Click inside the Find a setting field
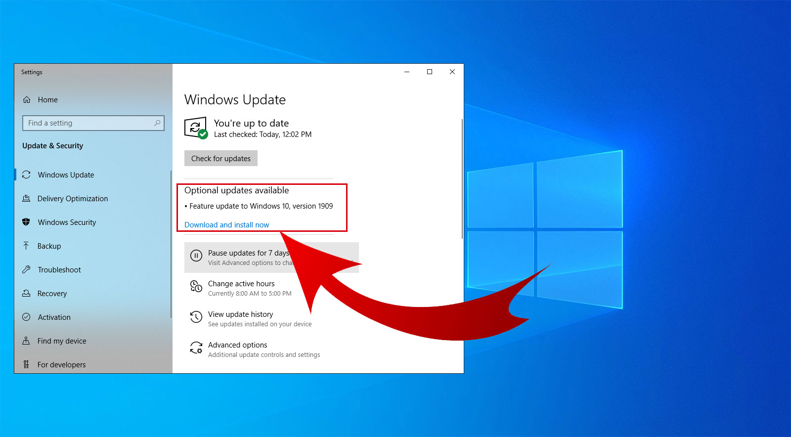Image resolution: width=791 pixels, height=437 pixels. (x=89, y=123)
